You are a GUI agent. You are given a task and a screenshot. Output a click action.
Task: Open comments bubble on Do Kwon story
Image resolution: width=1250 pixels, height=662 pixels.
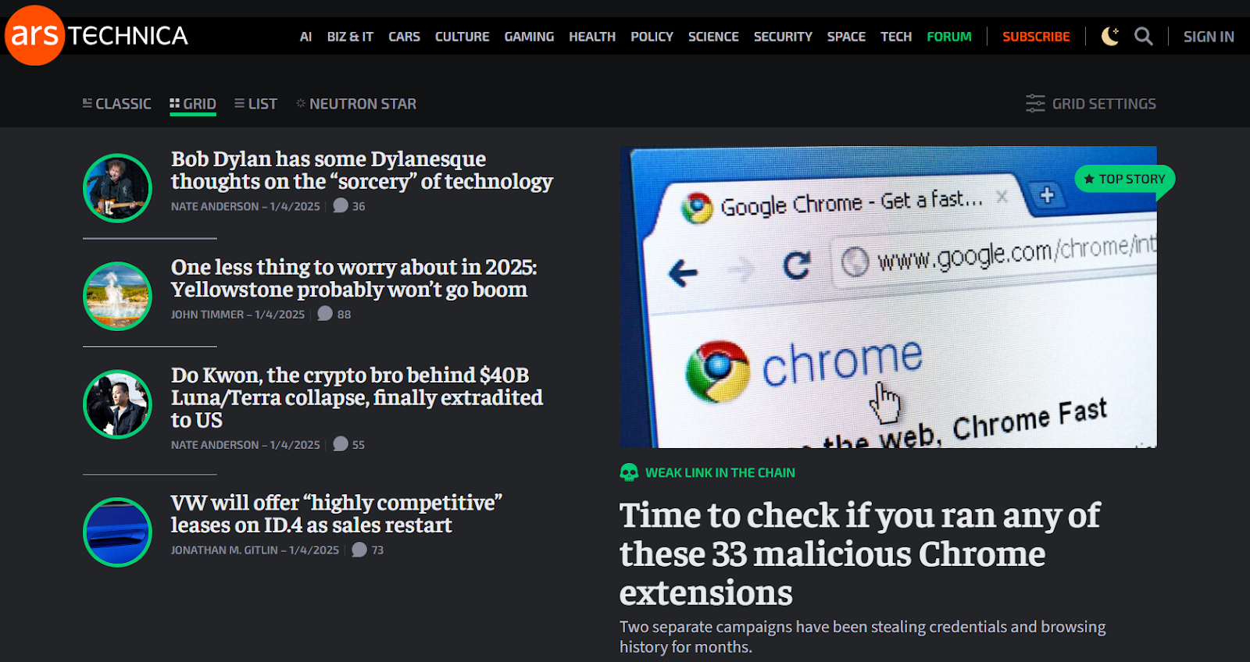pos(341,444)
